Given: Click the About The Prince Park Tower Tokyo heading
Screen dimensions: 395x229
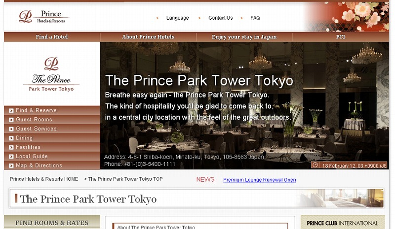Looking at the screenshot, I should tap(156, 227).
